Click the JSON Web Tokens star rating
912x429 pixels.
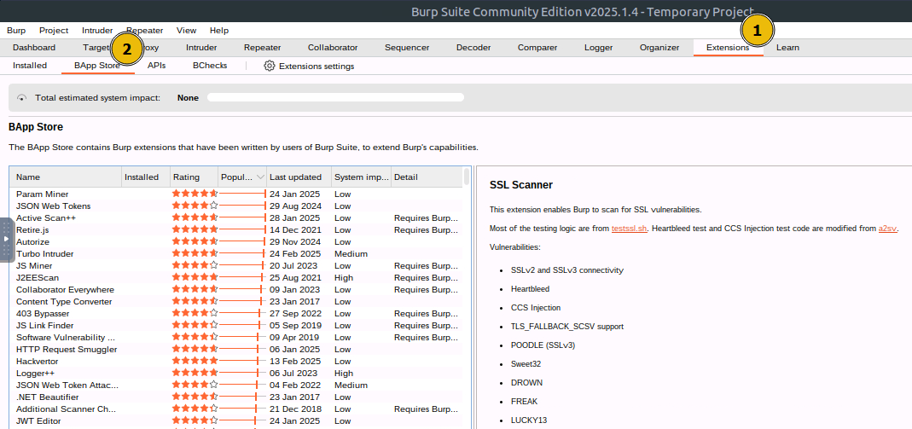[195, 206]
